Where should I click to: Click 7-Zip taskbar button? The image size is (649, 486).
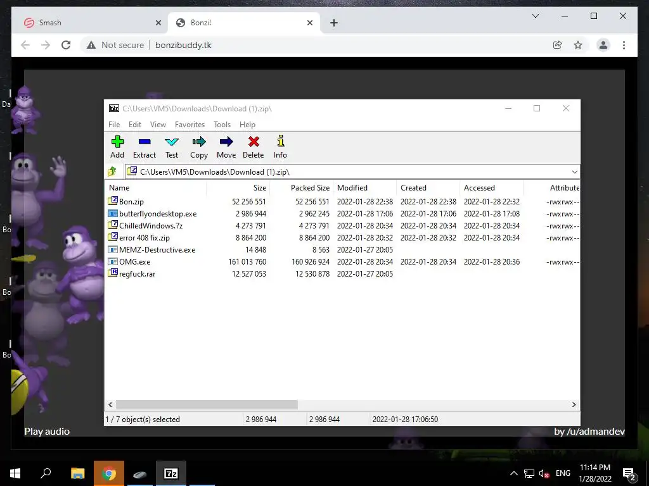pos(171,473)
